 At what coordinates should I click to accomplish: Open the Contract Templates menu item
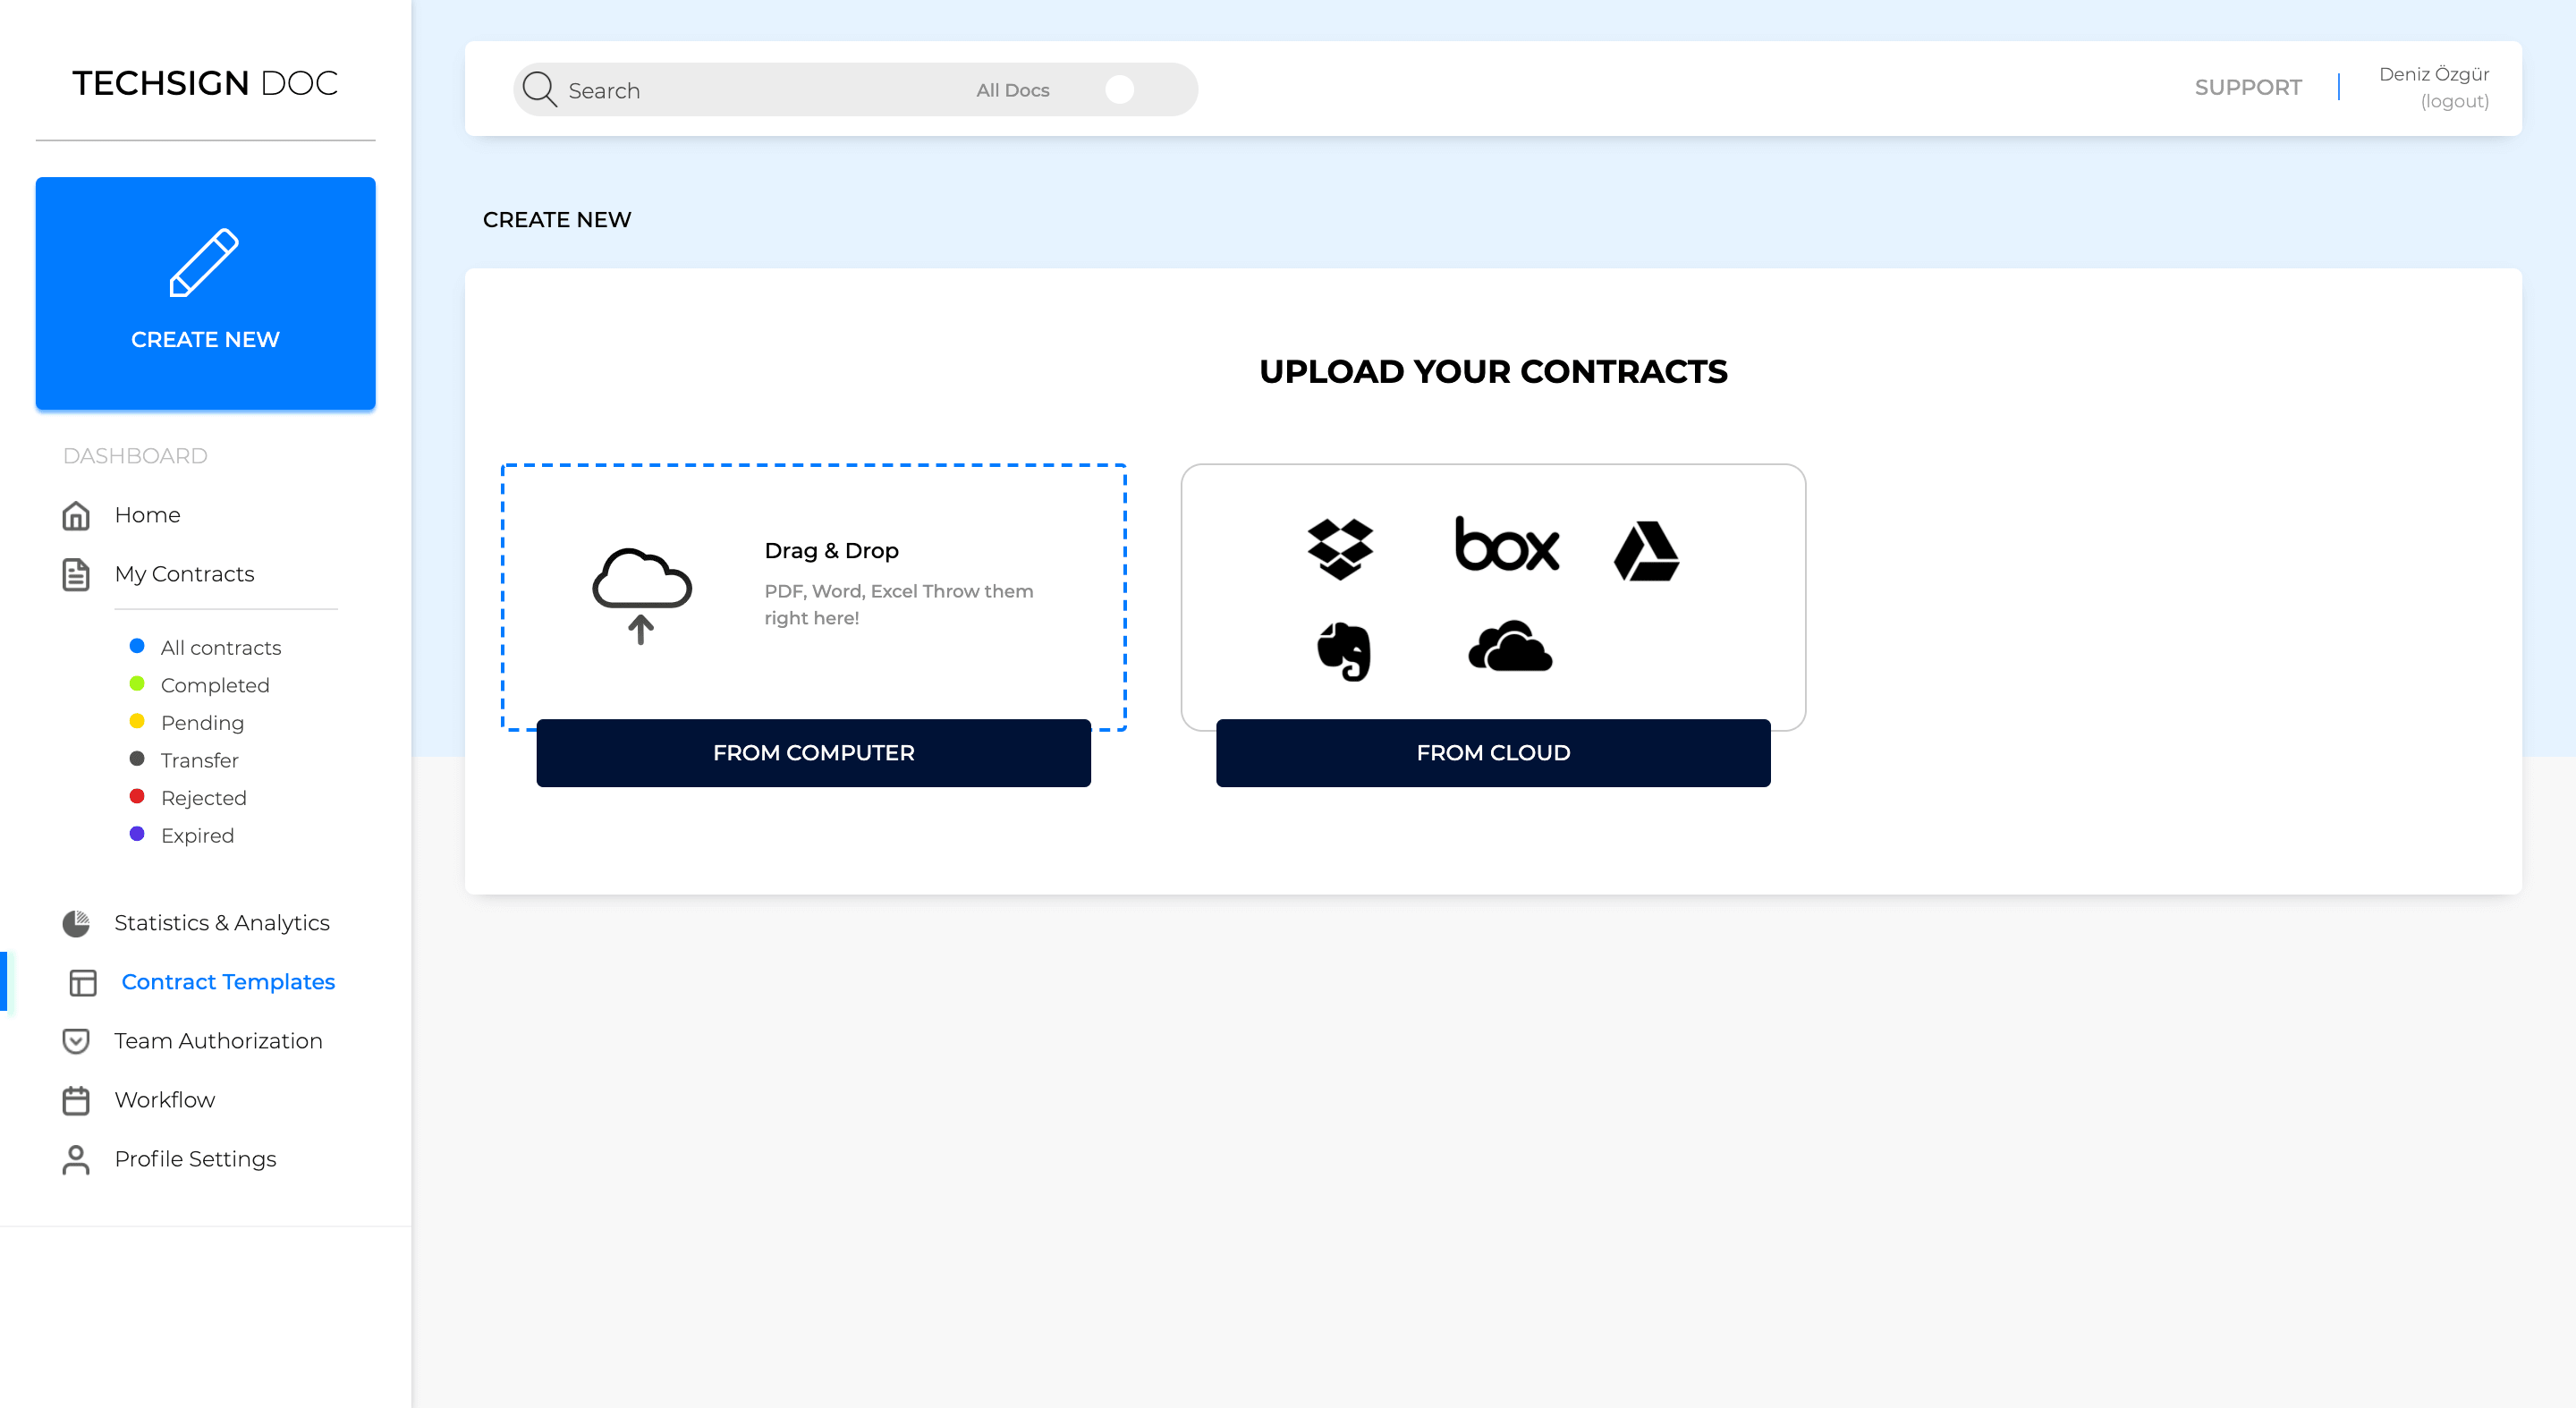point(228,982)
